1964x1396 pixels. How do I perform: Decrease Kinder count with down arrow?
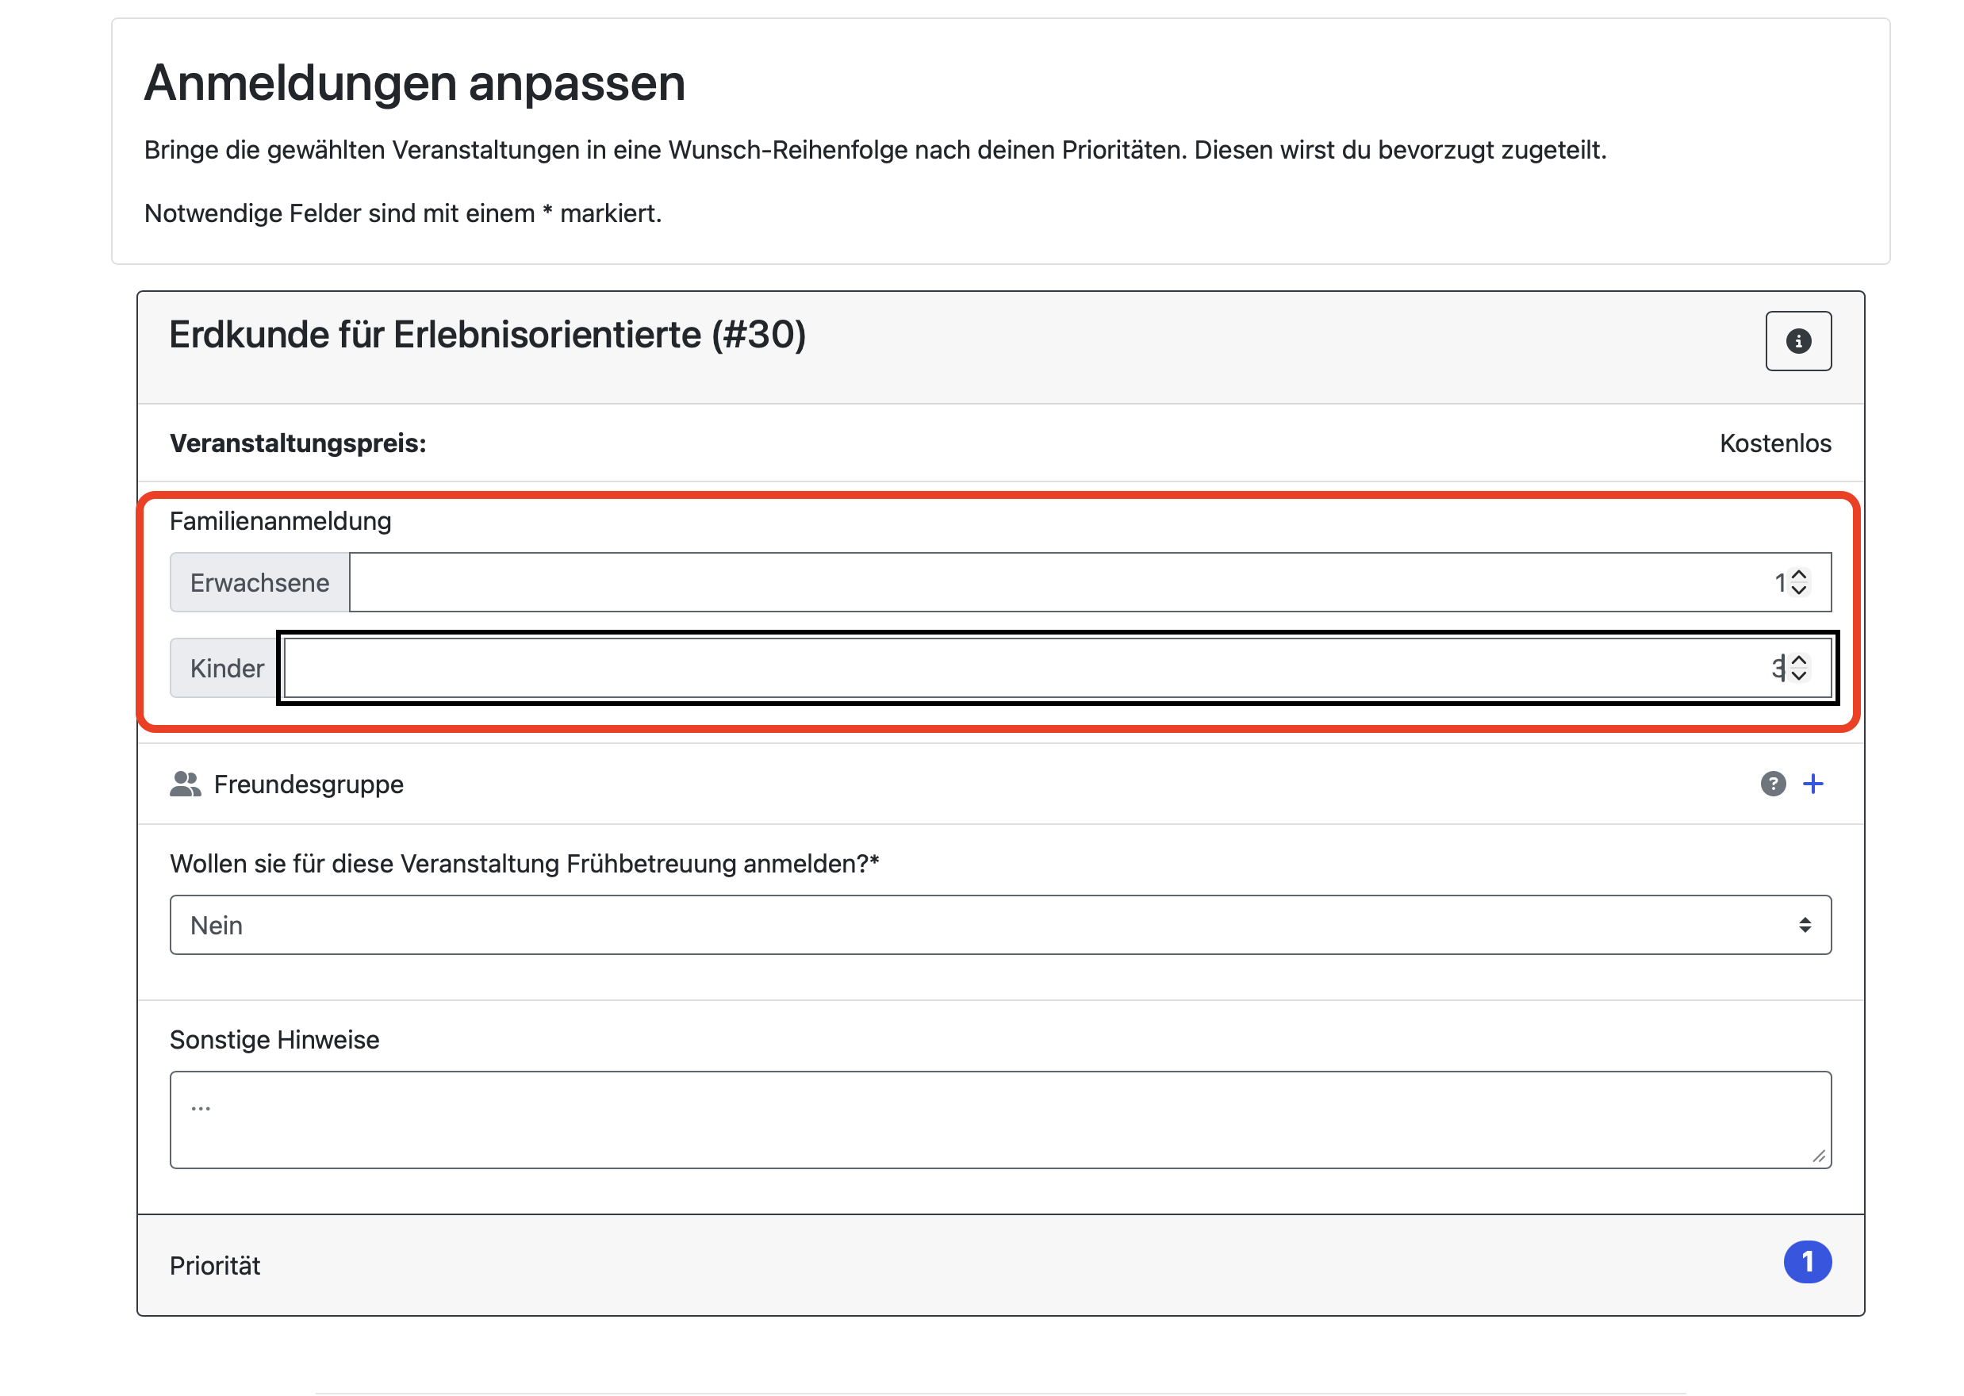(x=1798, y=678)
